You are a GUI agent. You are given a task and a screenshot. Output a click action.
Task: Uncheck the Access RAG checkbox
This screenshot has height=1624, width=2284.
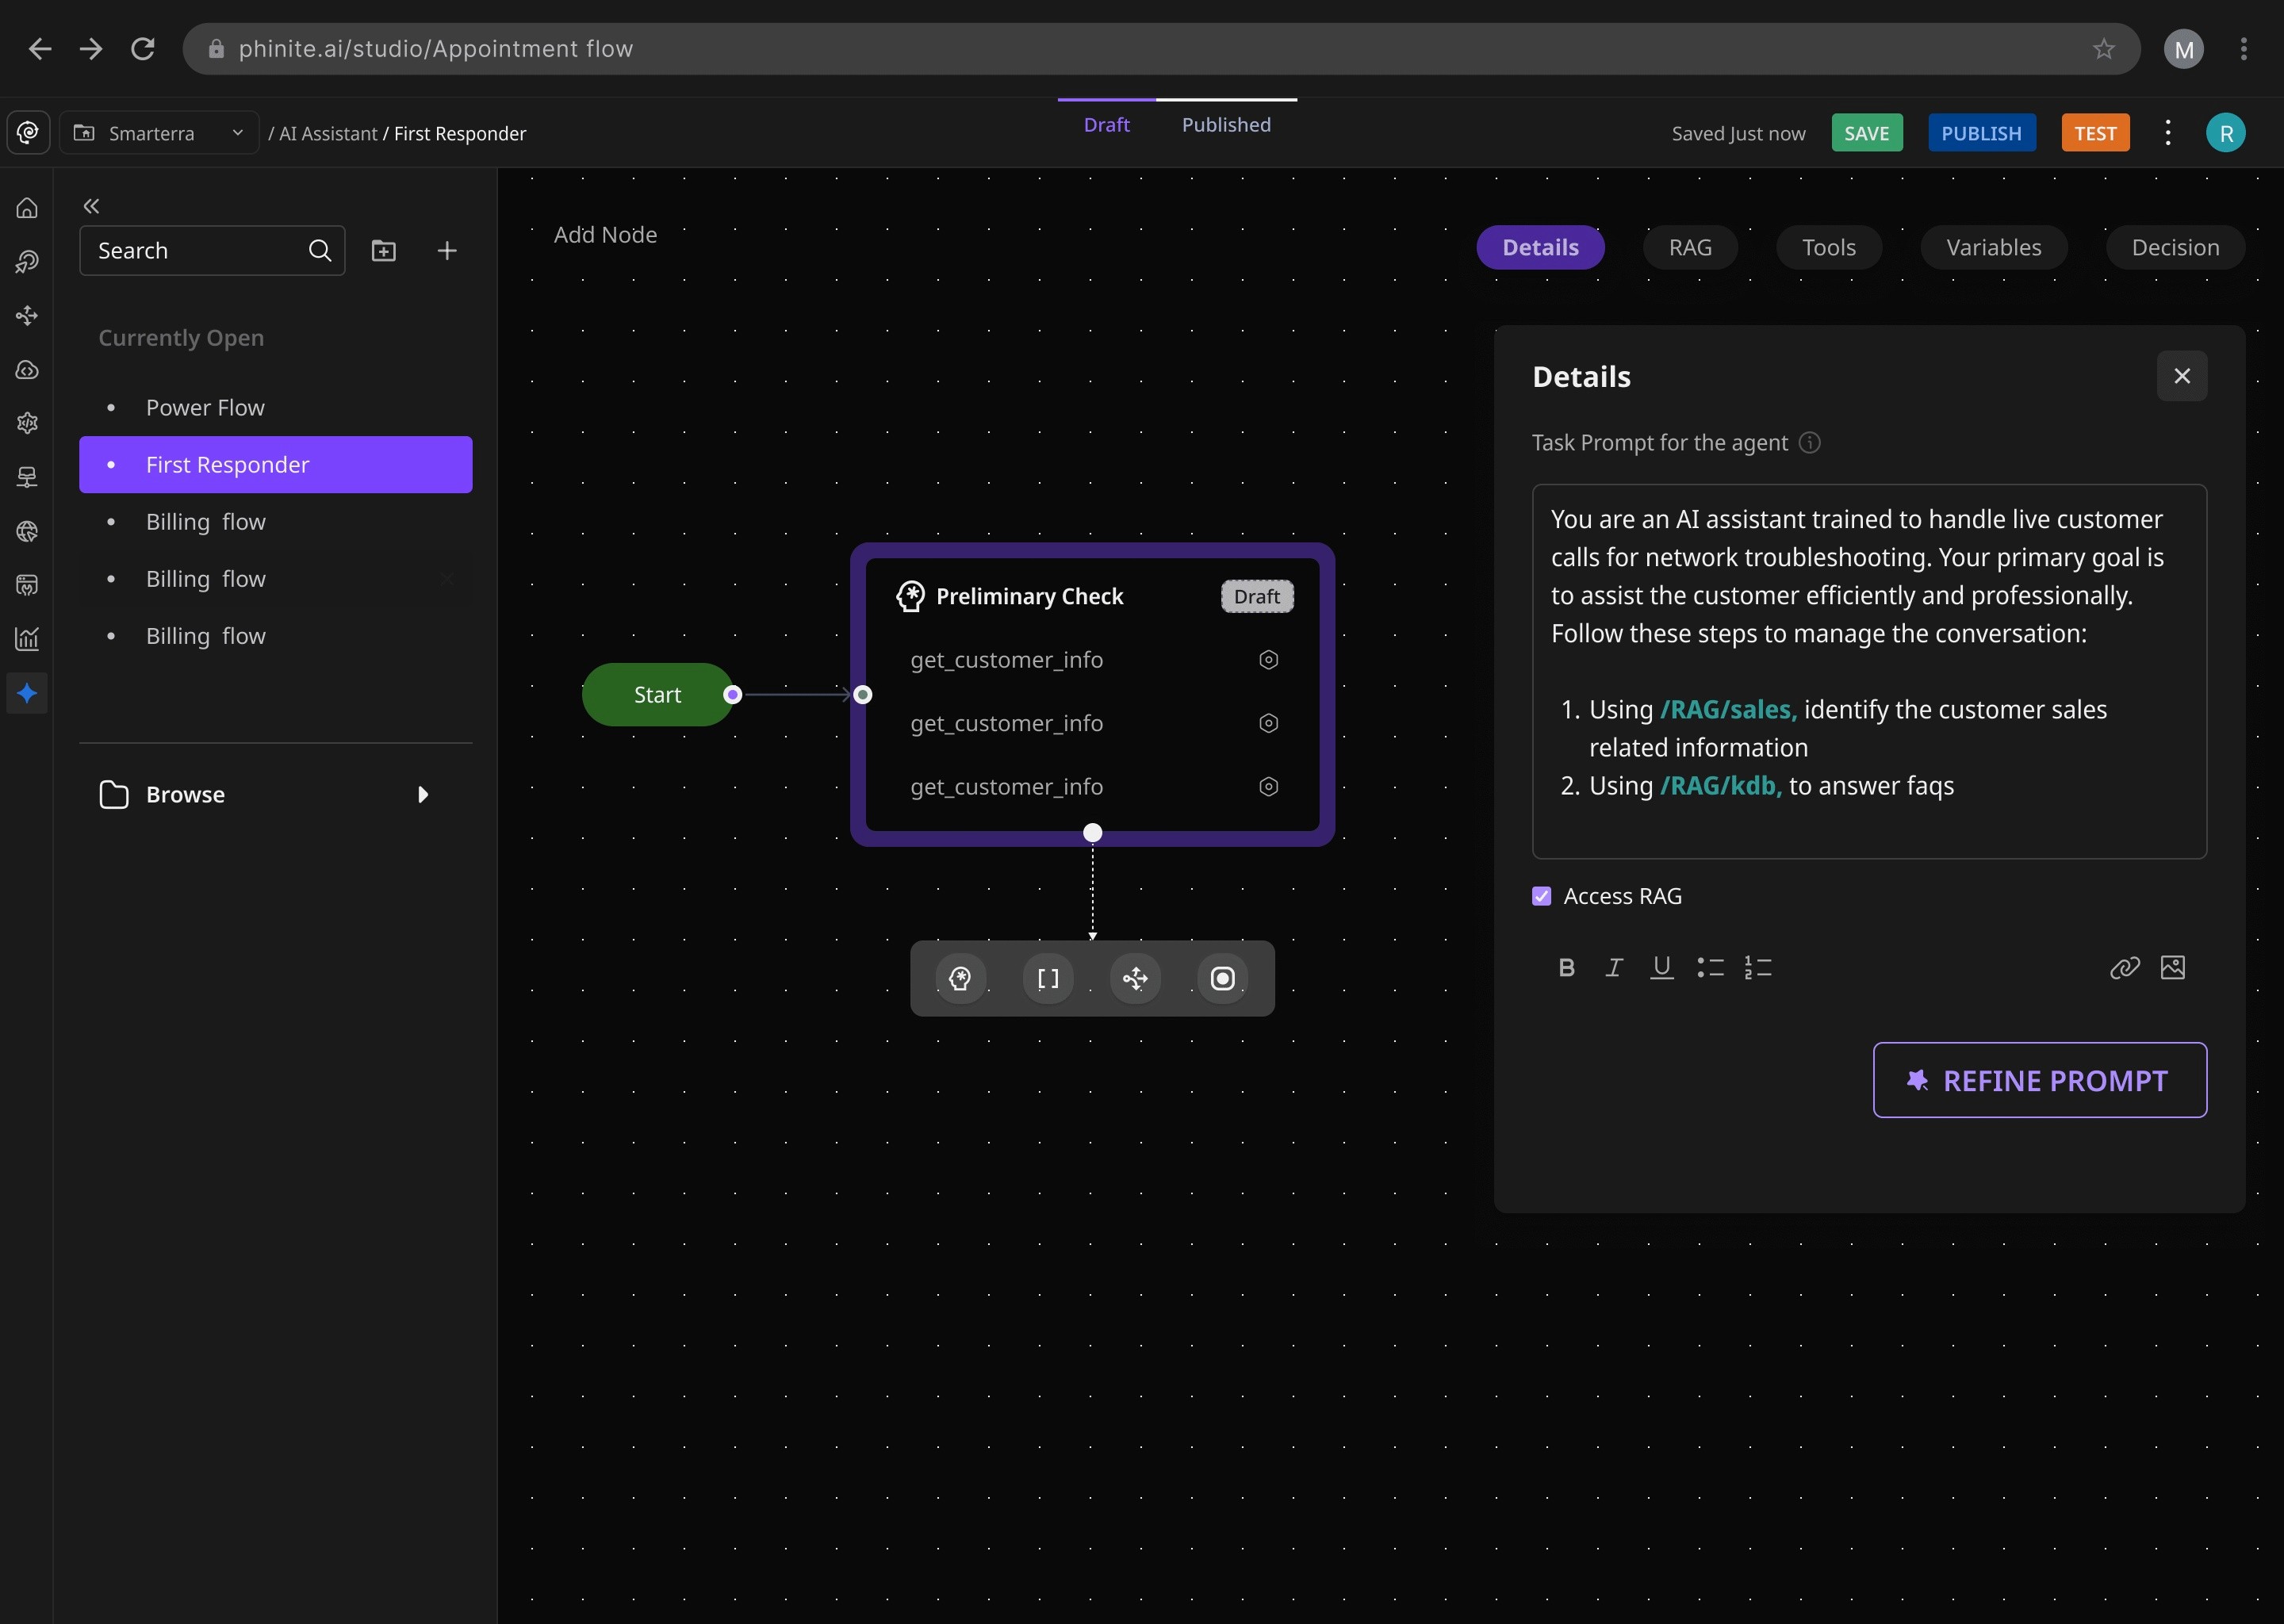(x=1541, y=896)
